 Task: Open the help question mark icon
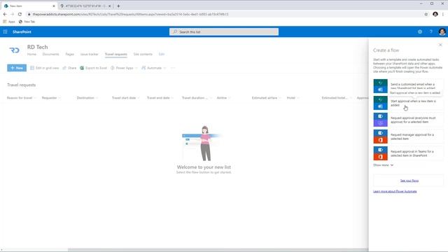point(431,31)
